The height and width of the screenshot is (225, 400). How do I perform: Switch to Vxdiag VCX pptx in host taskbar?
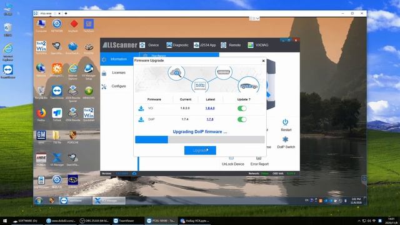coord(194,221)
